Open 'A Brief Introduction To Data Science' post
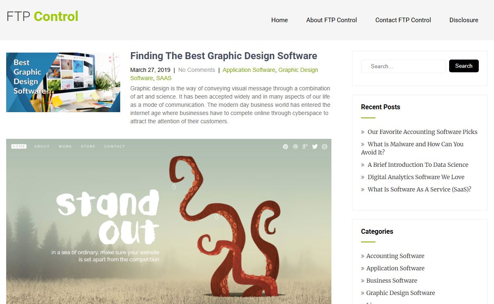The image size is (494, 304). [x=418, y=165]
